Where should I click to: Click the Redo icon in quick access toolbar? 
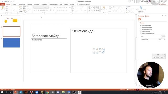(8, 1)
